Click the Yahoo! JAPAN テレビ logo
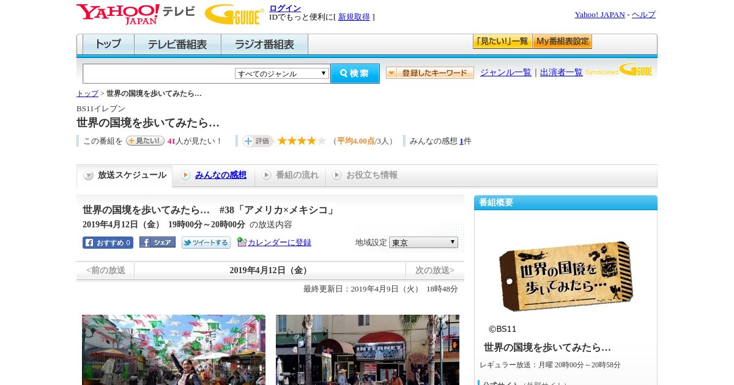 136,14
